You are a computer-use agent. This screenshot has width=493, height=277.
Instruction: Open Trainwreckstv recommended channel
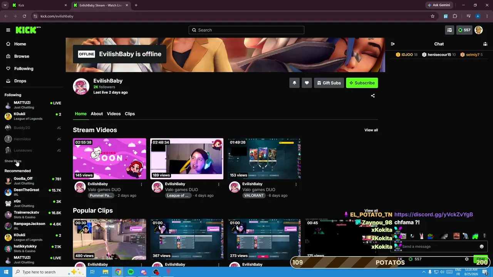tap(33, 215)
